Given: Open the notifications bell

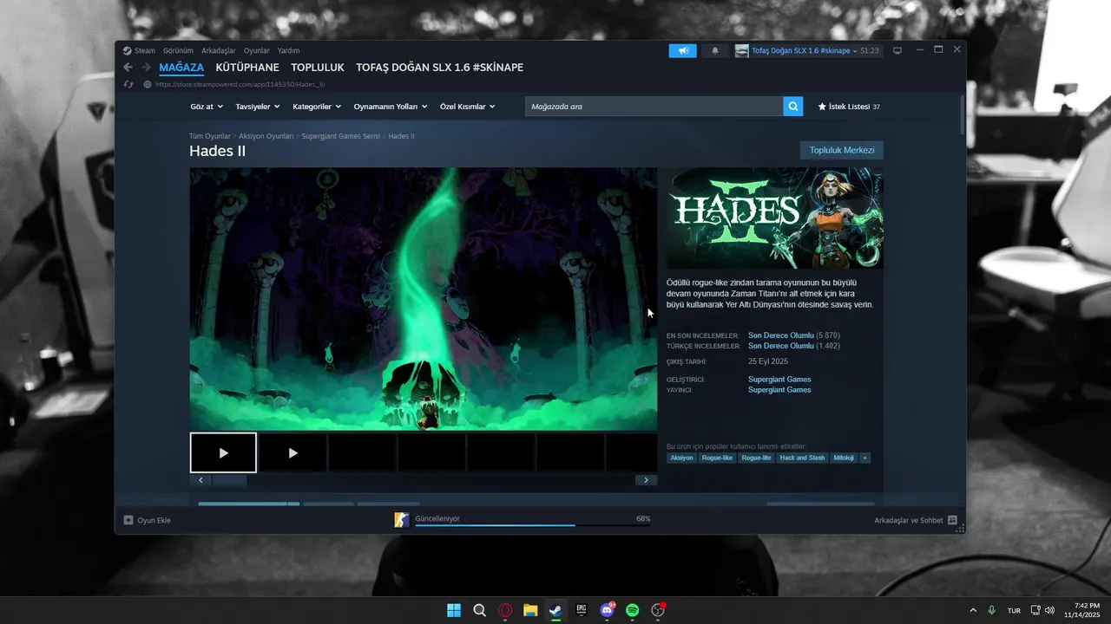Looking at the screenshot, I should [x=715, y=50].
